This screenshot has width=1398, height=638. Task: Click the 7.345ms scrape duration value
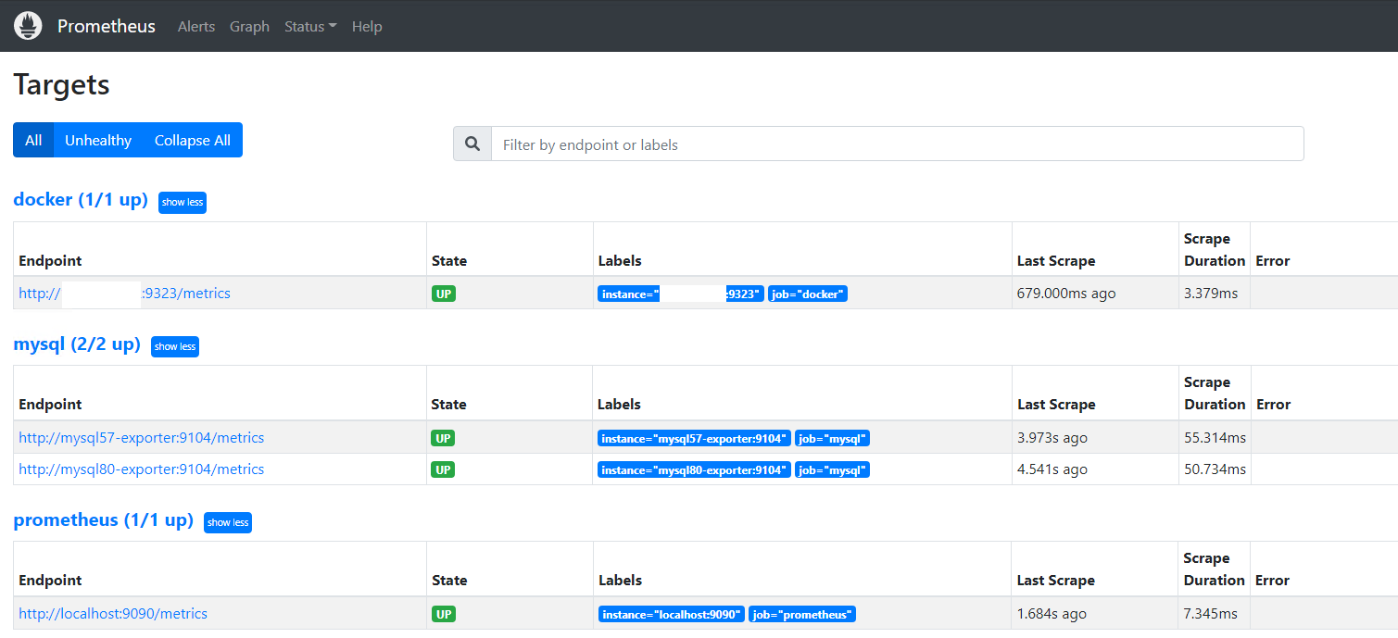(x=1211, y=613)
